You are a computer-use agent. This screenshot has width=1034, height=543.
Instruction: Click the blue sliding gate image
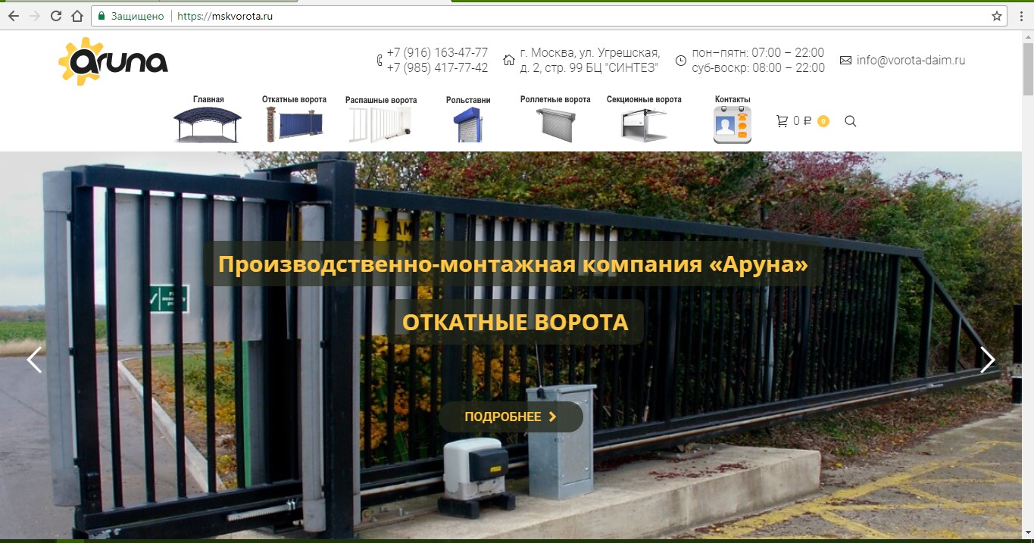[x=294, y=125]
